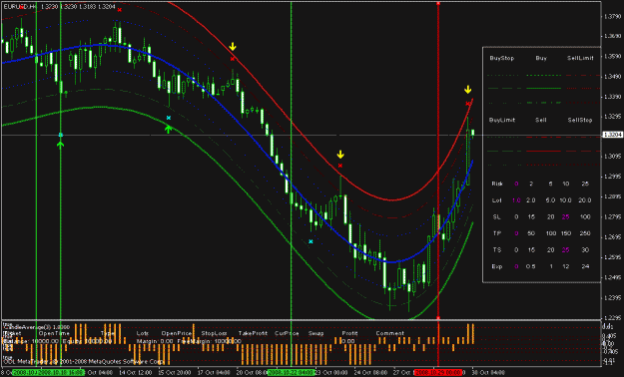
Task: Click the red x marker under the rightmost yellow arrow
Action: point(468,104)
